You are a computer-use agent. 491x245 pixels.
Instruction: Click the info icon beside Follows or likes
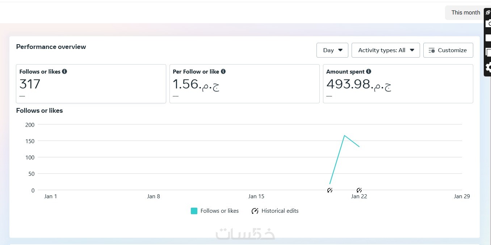(64, 71)
